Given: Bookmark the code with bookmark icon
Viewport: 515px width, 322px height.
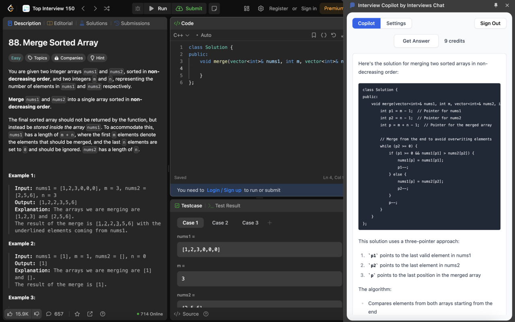Looking at the screenshot, I should click(x=314, y=35).
